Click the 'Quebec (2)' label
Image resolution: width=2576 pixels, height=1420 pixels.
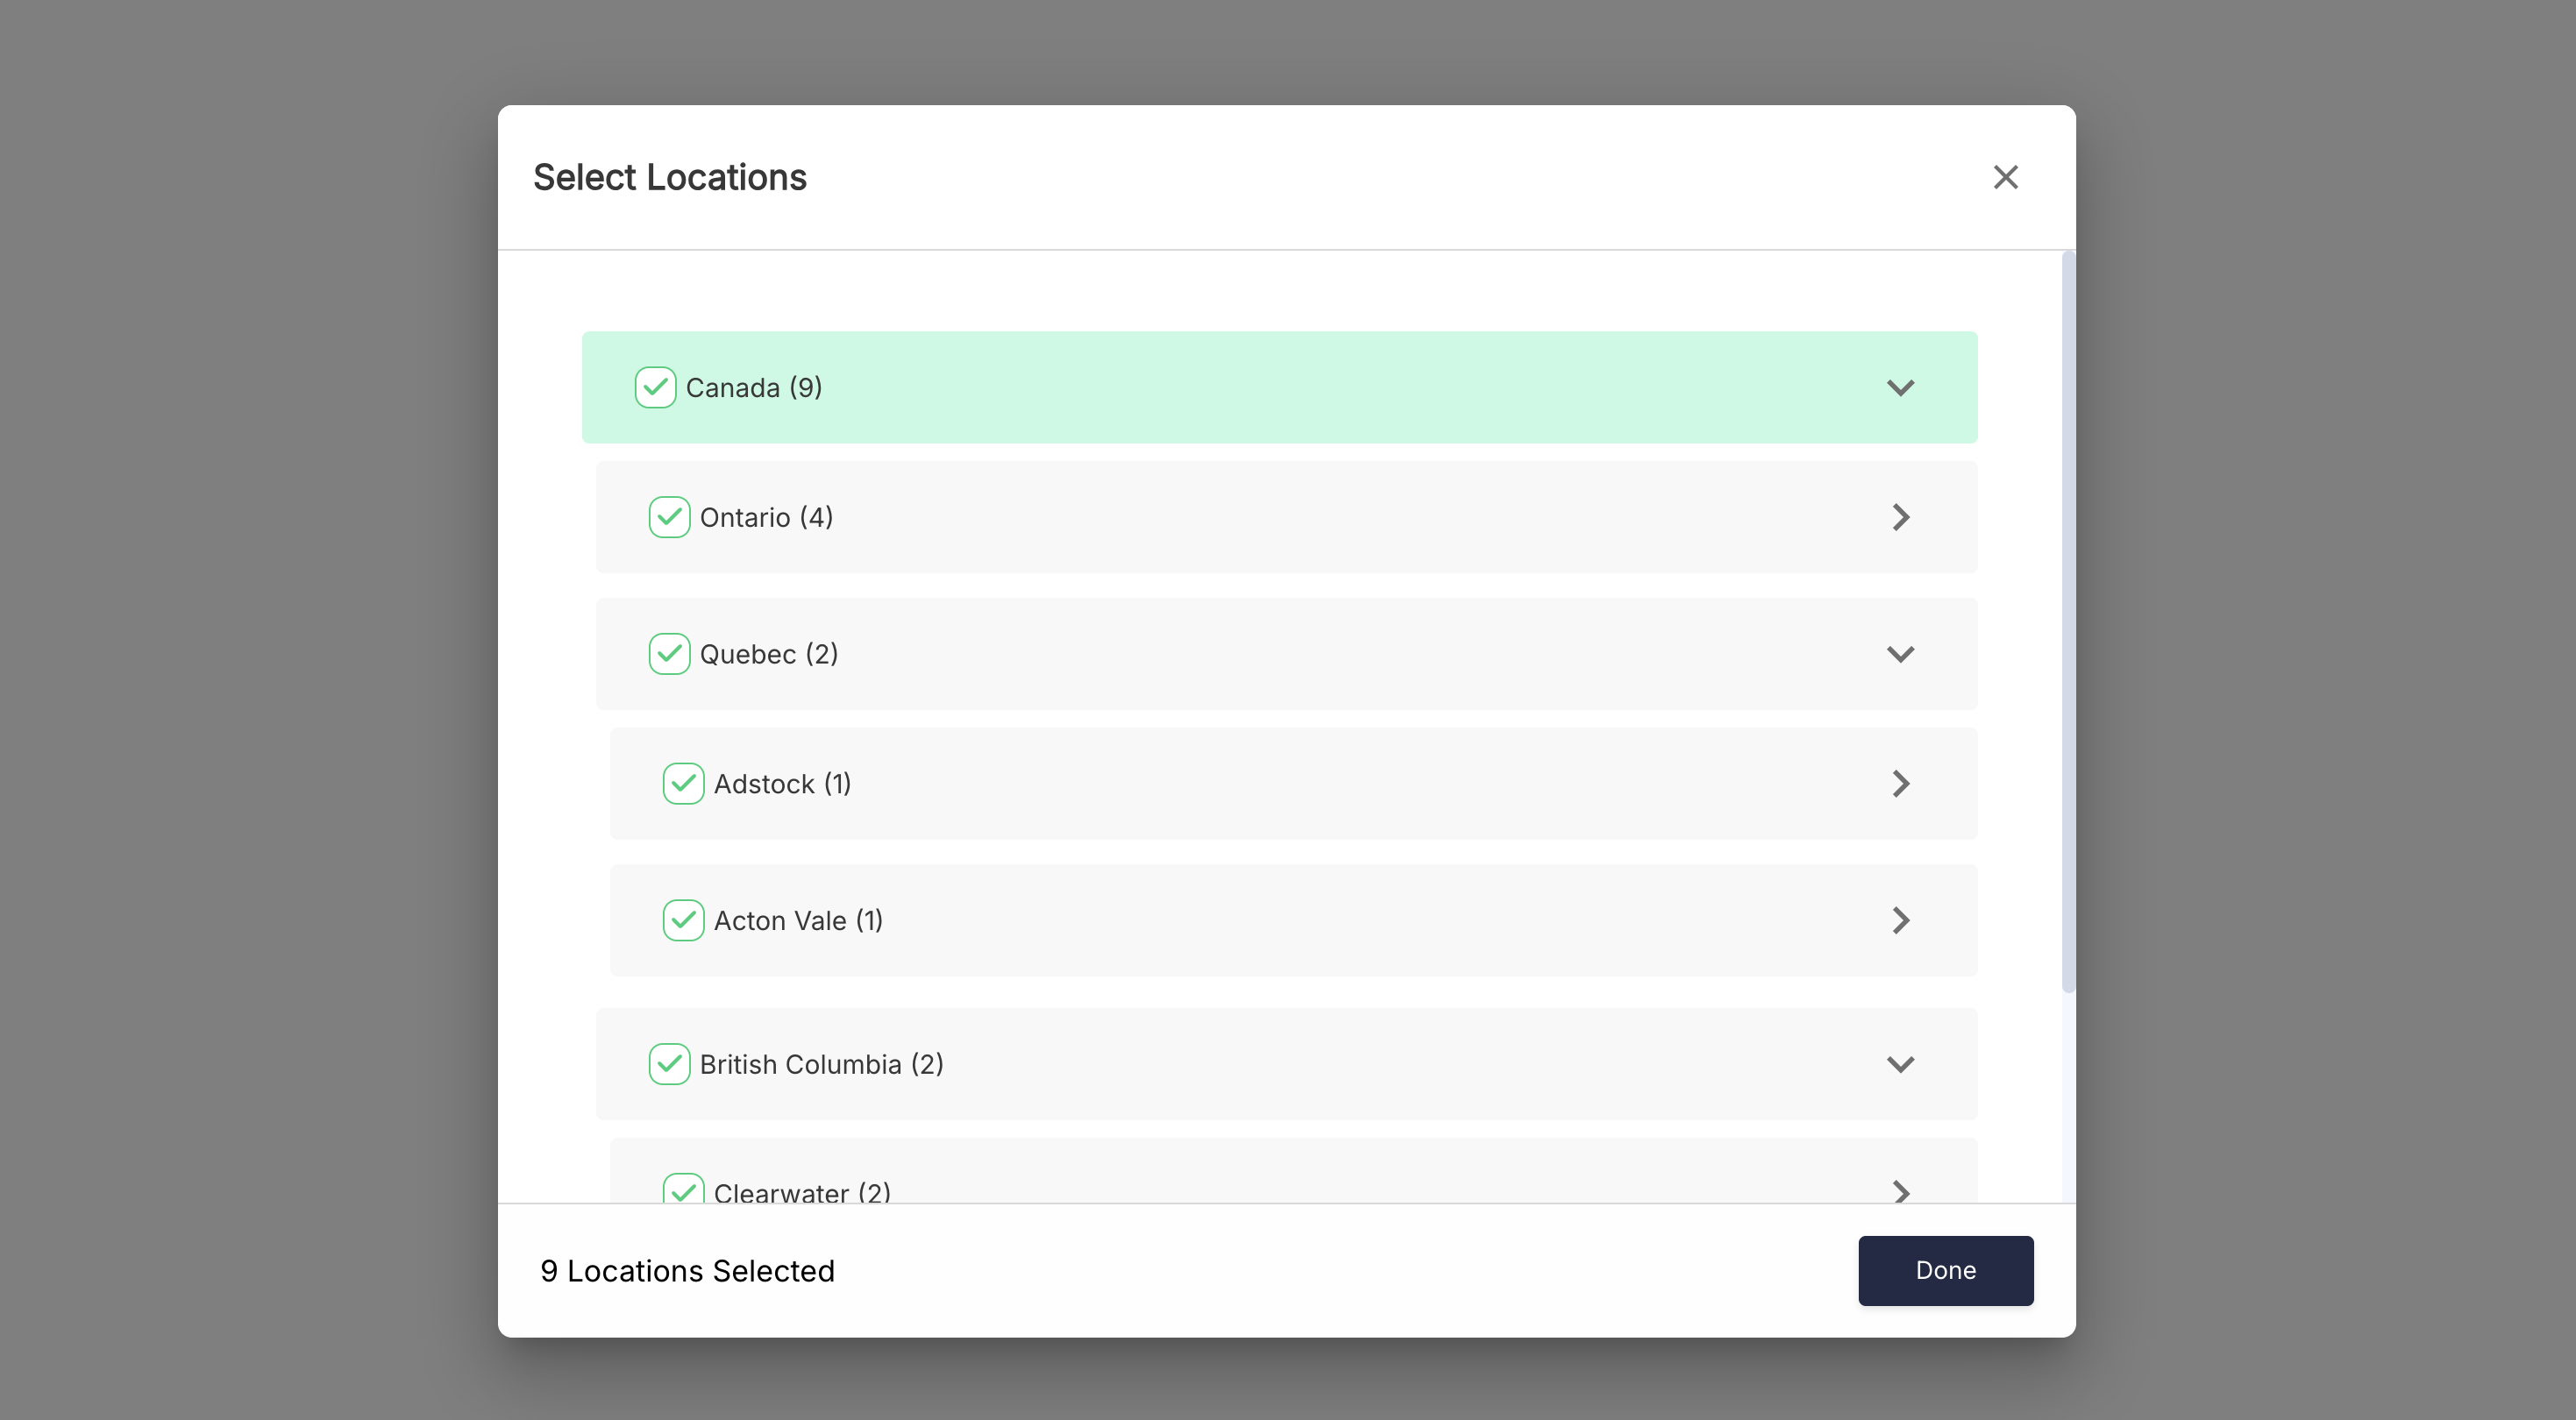point(768,655)
